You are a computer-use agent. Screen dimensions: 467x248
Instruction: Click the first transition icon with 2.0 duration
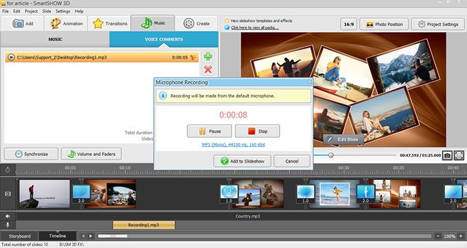81,194
